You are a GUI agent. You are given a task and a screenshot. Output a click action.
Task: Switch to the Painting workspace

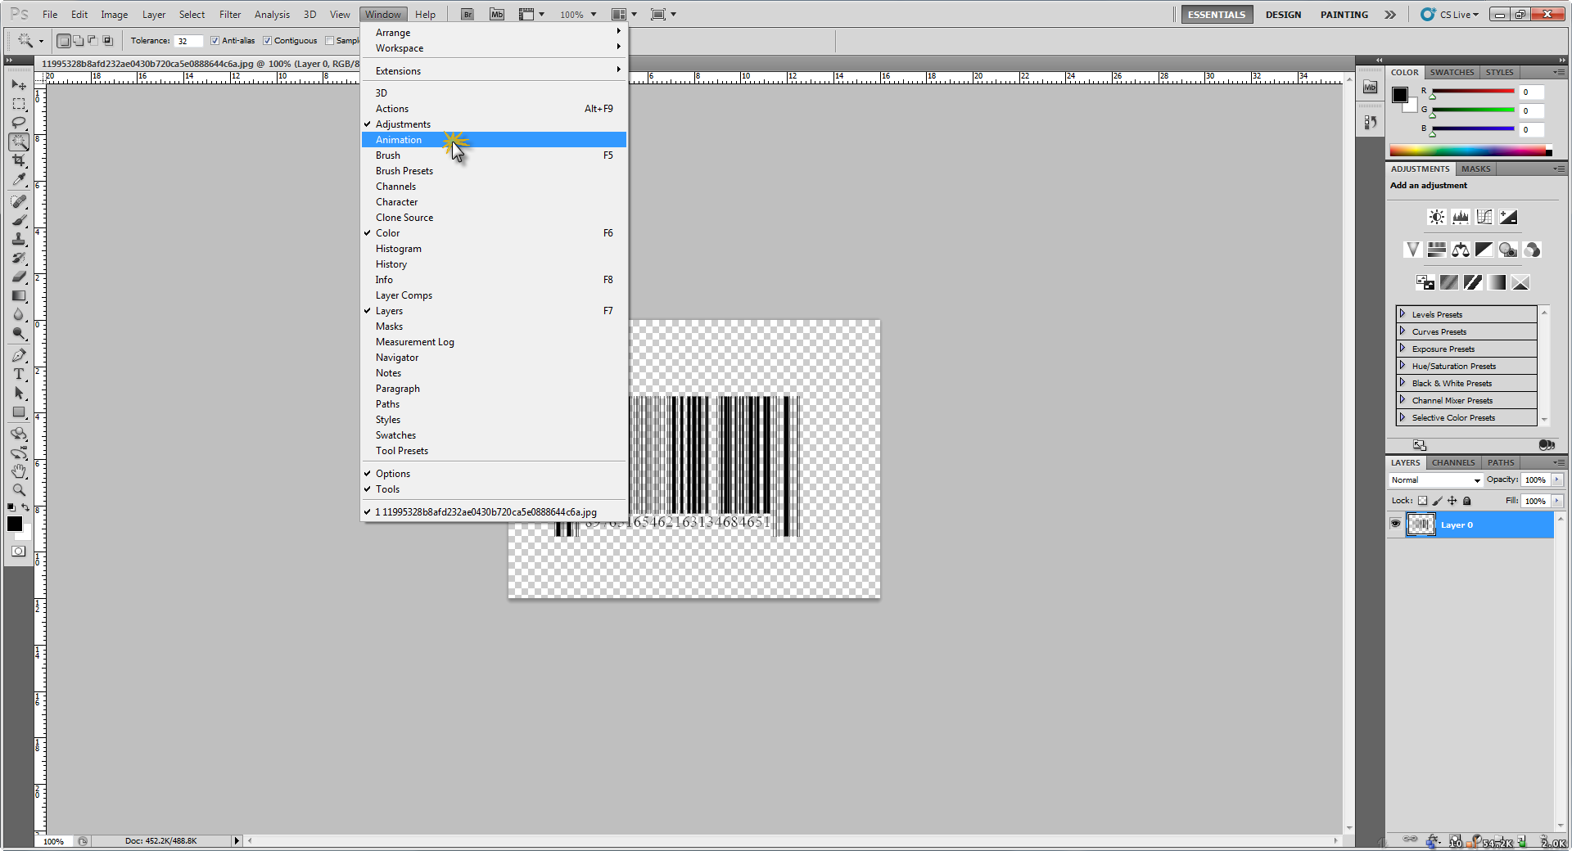1344,15
